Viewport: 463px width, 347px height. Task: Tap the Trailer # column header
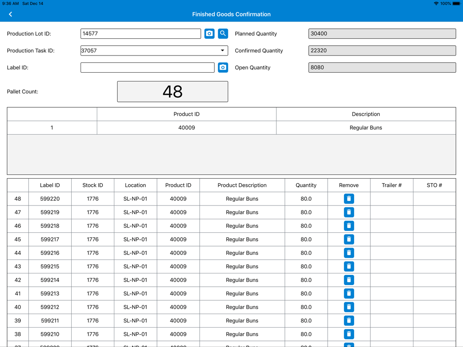(391, 185)
